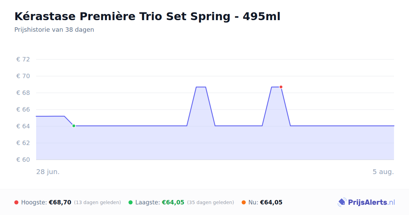Screen dimensions: 409x215
Task: Click the green lowest-price dot on the chart
Action: [x=74, y=126]
